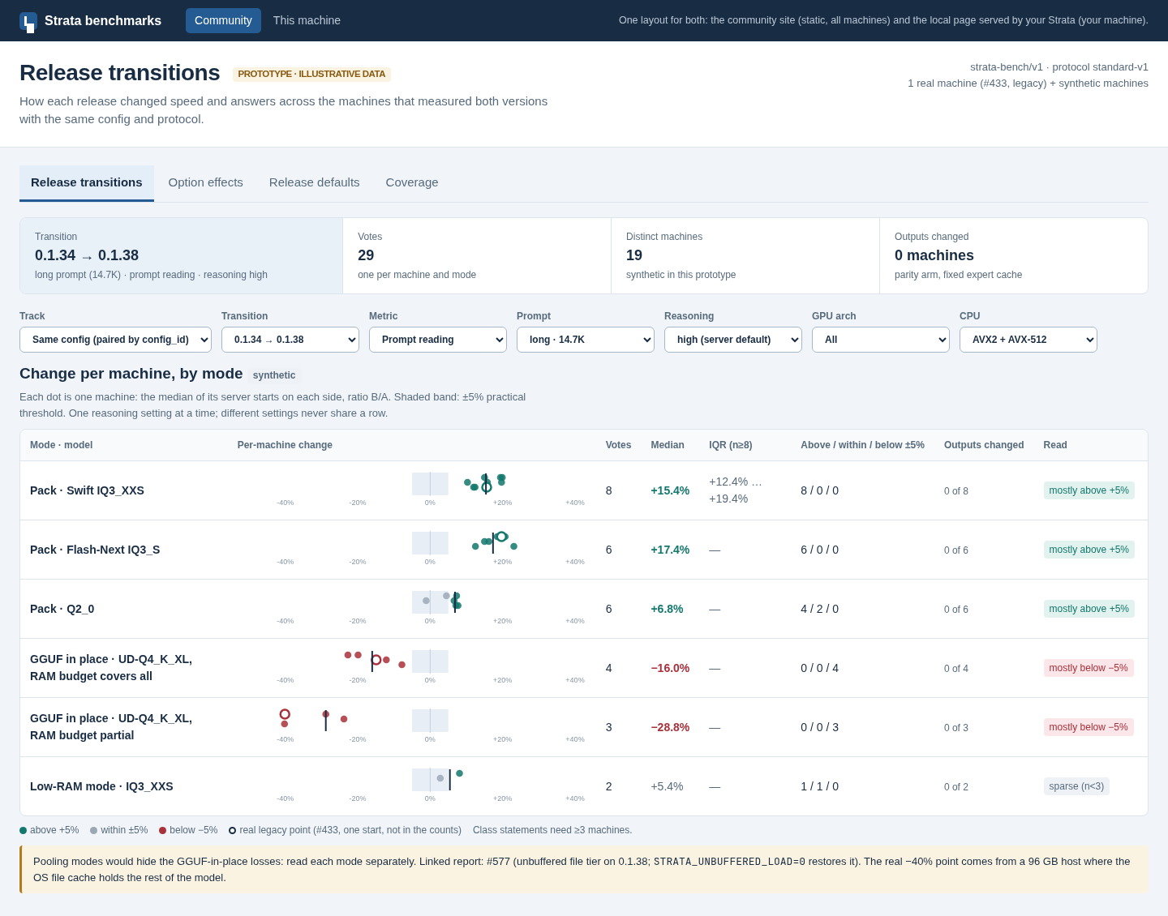The width and height of the screenshot is (1168, 916).
Task: Select the Pack · Swift IQ3_XXS row name
Action: [87, 490]
